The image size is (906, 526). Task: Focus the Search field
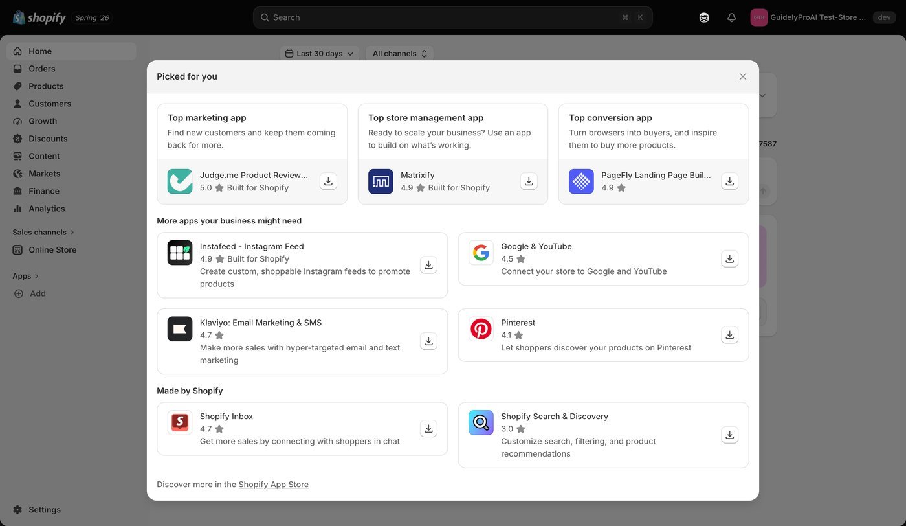click(453, 17)
